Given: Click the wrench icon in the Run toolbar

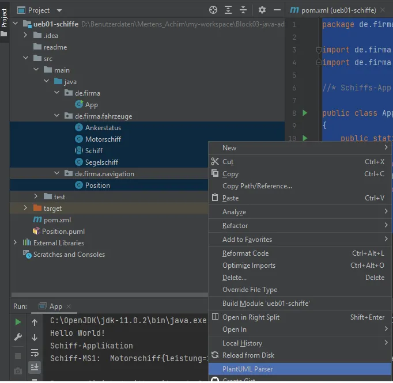Looking at the screenshot, I should [x=18, y=337].
